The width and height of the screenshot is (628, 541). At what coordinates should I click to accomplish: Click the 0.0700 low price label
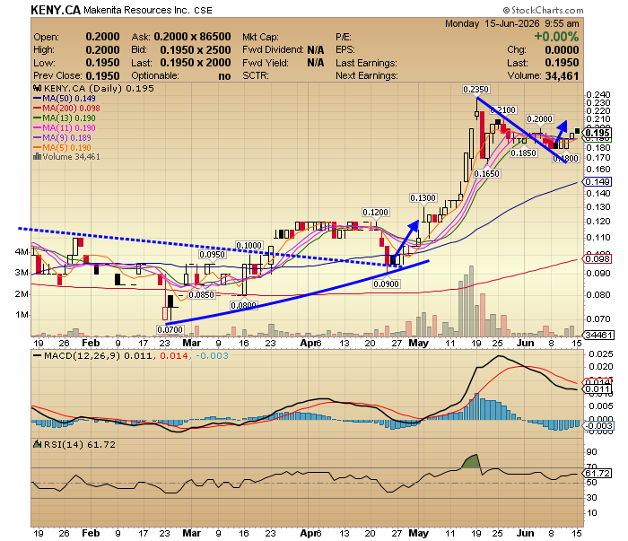click(170, 329)
